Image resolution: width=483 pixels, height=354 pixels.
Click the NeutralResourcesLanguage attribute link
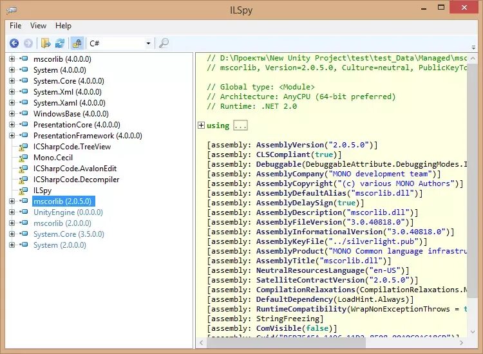tap(310, 270)
